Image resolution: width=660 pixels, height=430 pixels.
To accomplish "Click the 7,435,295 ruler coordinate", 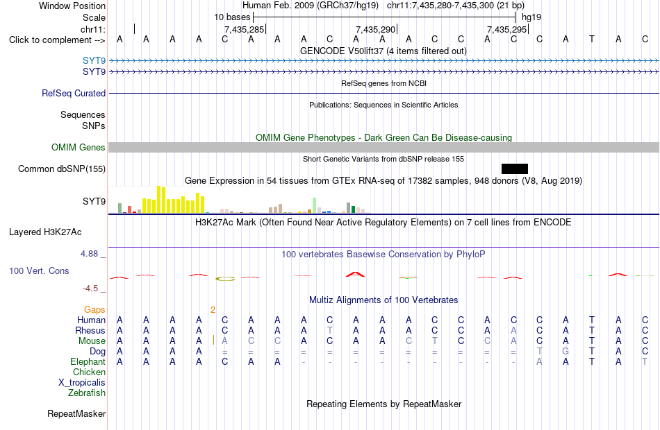I will [x=506, y=29].
